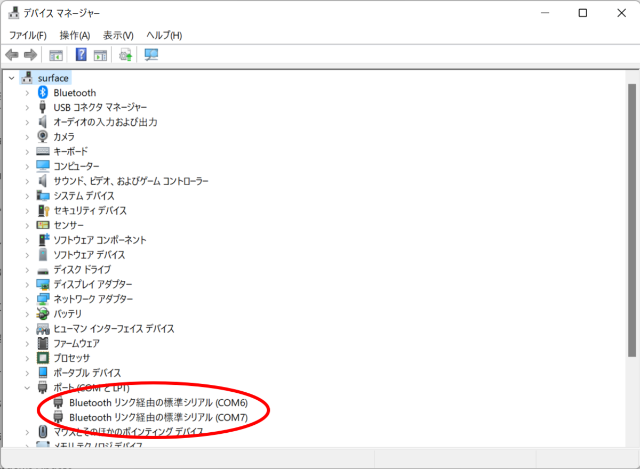
Task: Click the vertical scrollbar thumb
Action: click(x=632, y=220)
